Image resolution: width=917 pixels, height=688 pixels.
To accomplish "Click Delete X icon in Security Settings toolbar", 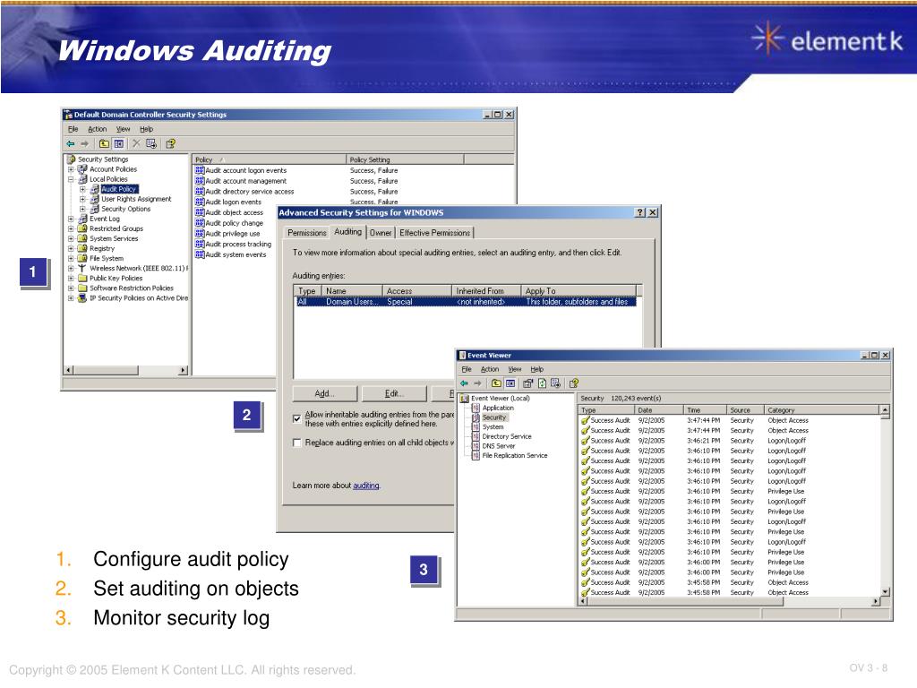I will coord(136,144).
